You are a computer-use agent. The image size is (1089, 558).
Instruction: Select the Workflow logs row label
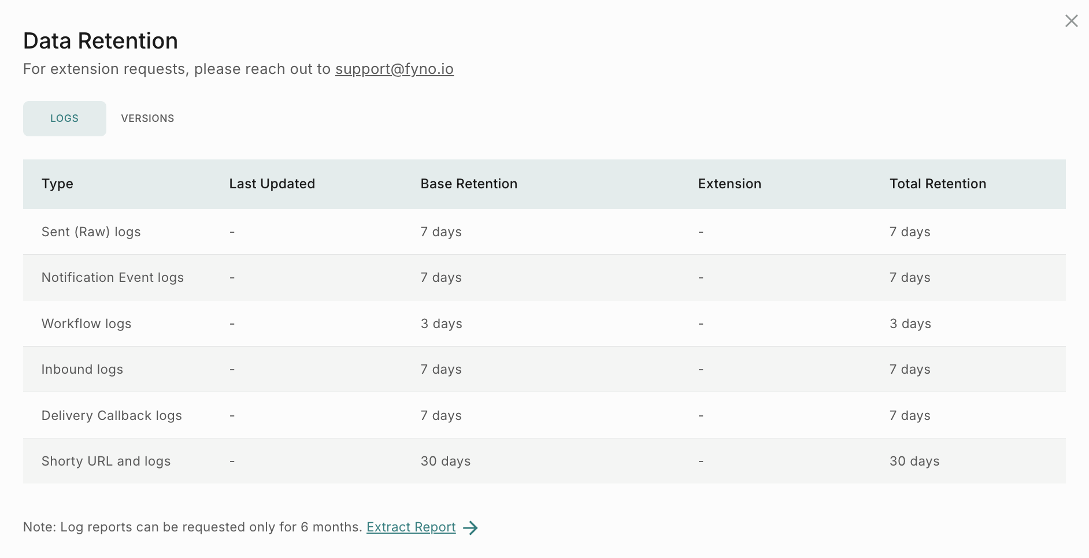pos(86,323)
